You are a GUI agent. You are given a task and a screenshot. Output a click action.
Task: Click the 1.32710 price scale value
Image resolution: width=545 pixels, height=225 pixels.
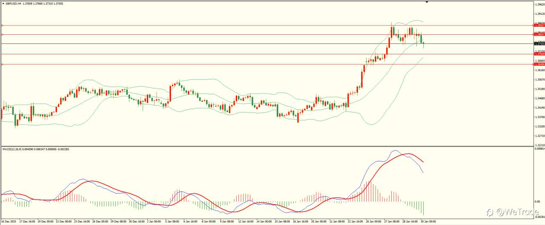540,135
